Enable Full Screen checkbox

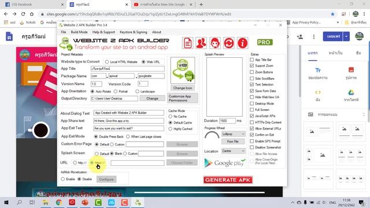[x=252, y=110]
